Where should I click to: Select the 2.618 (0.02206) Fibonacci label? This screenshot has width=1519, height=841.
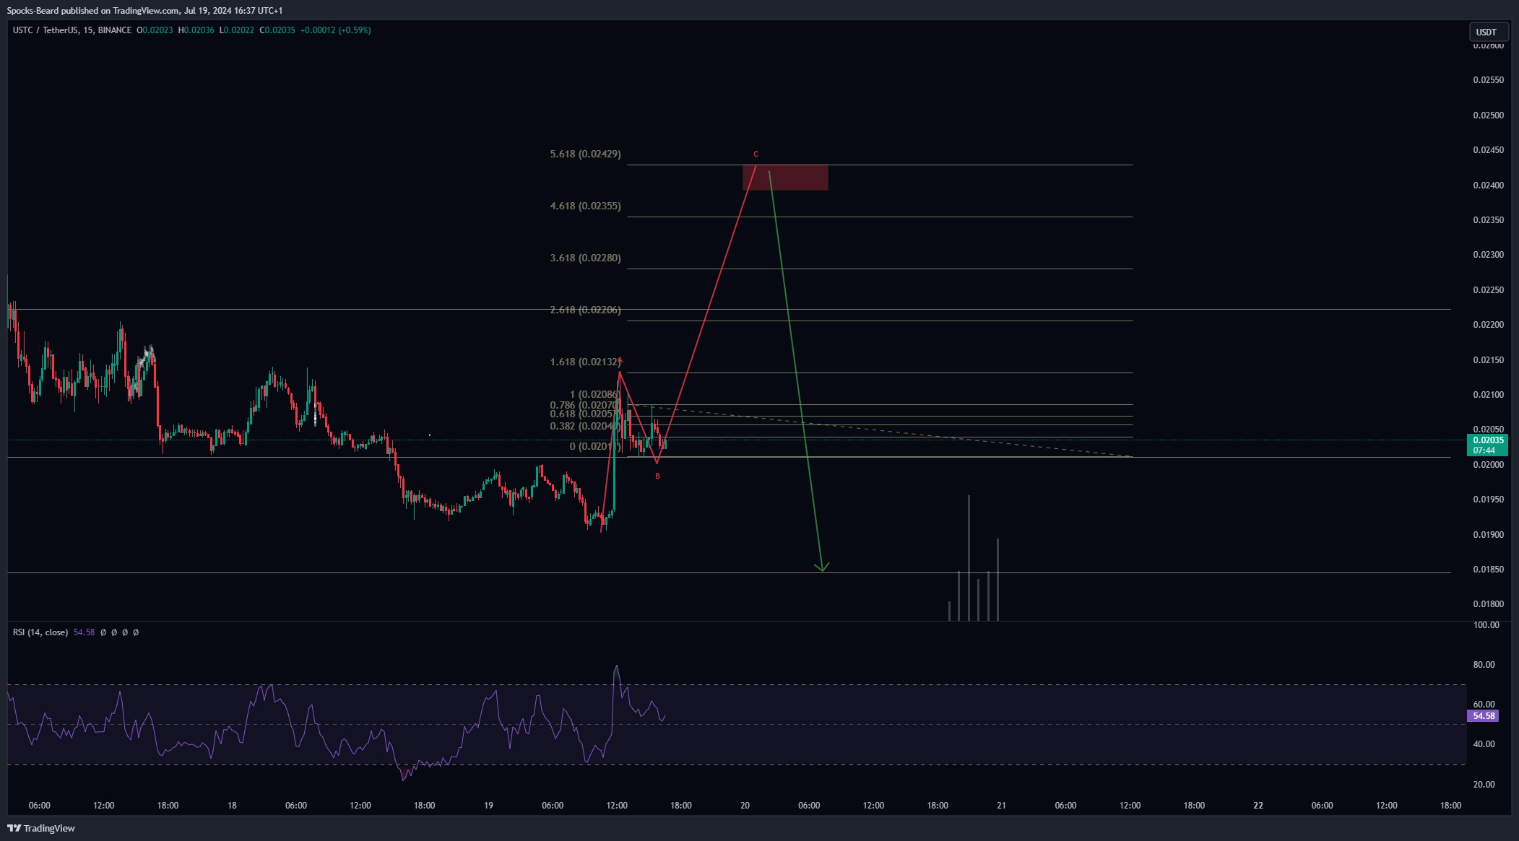tap(585, 310)
